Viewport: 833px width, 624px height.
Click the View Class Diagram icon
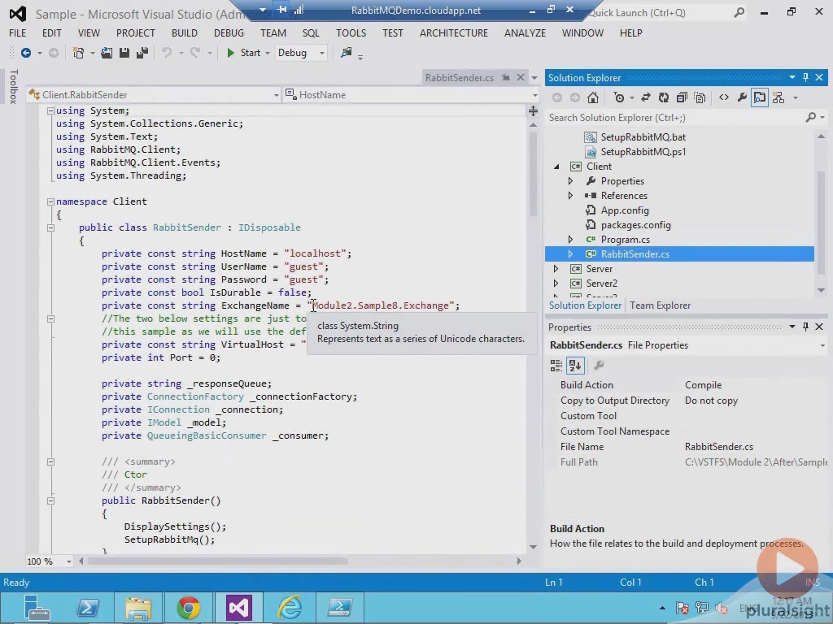(x=778, y=97)
